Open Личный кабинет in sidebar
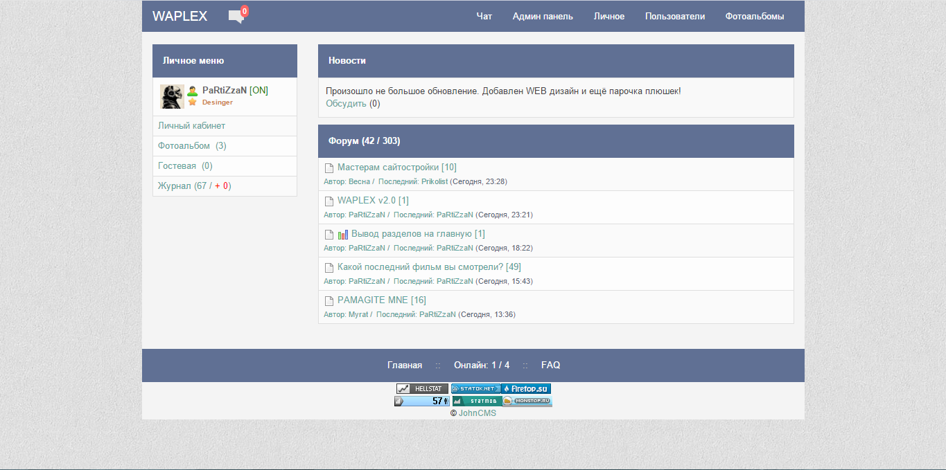Screen dimensions: 946x470 point(191,126)
